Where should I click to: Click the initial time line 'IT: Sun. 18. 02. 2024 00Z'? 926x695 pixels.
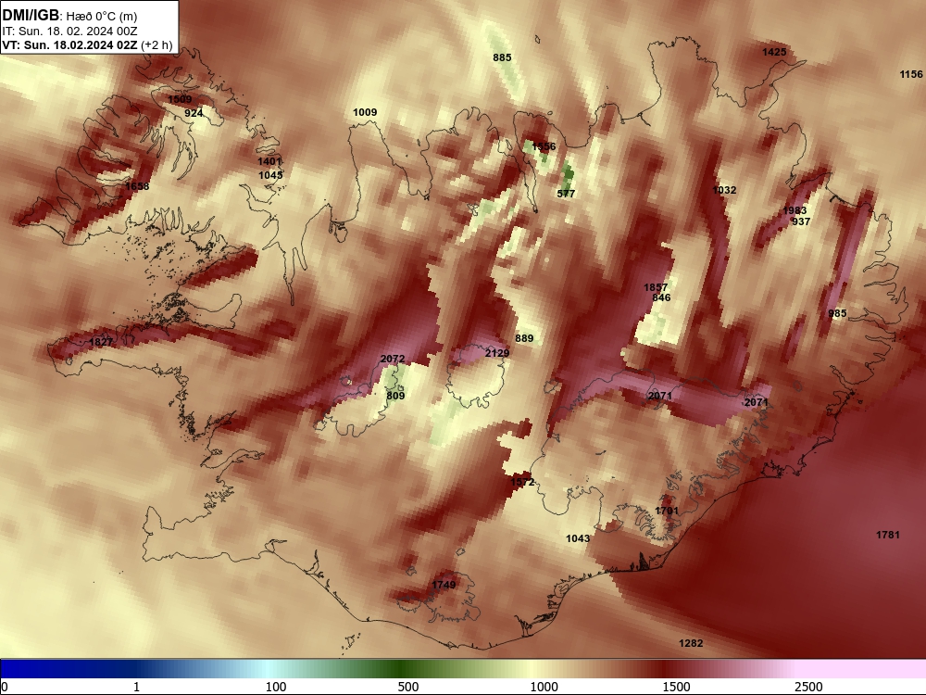69,31
